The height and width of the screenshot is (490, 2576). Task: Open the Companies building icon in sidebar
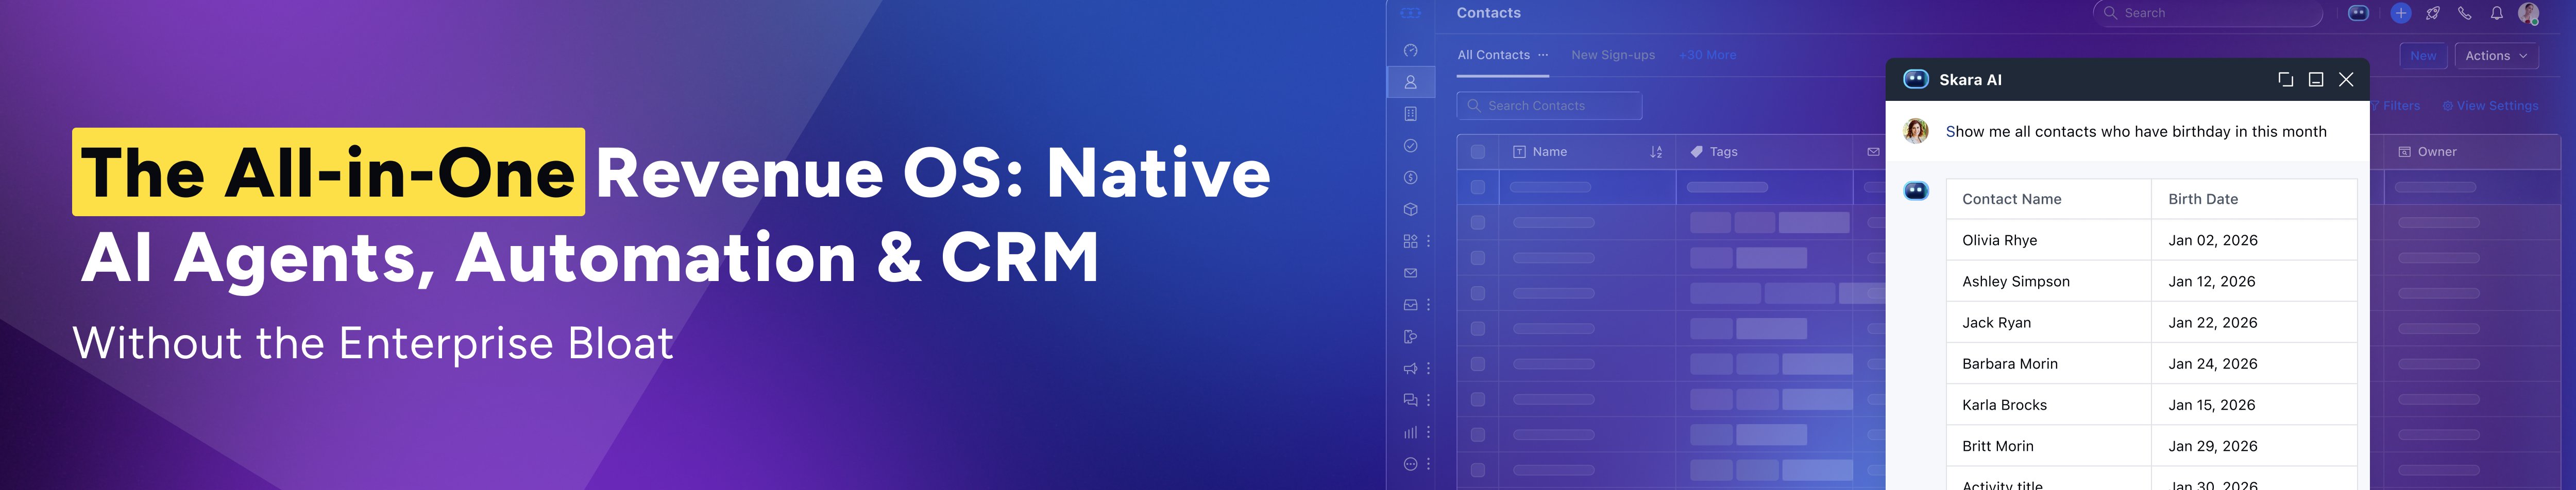pyautogui.click(x=1410, y=114)
